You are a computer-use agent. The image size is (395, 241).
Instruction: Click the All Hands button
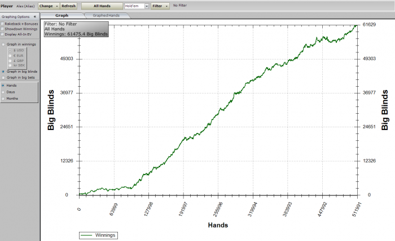(102, 6)
